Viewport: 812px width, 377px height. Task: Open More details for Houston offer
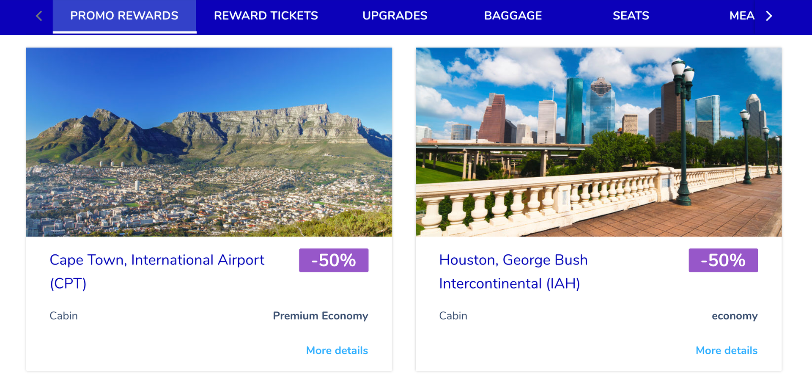coord(726,350)
